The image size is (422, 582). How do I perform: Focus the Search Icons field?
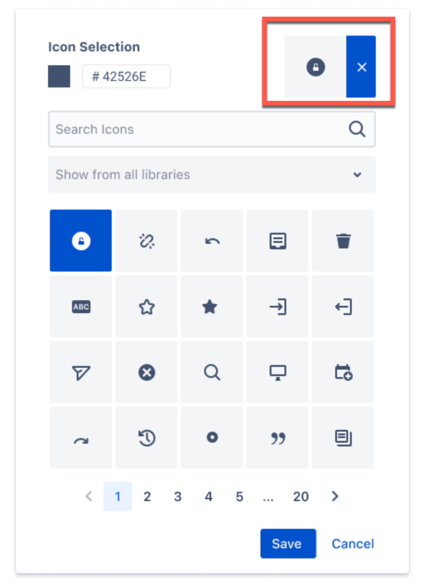coord(212,129)
